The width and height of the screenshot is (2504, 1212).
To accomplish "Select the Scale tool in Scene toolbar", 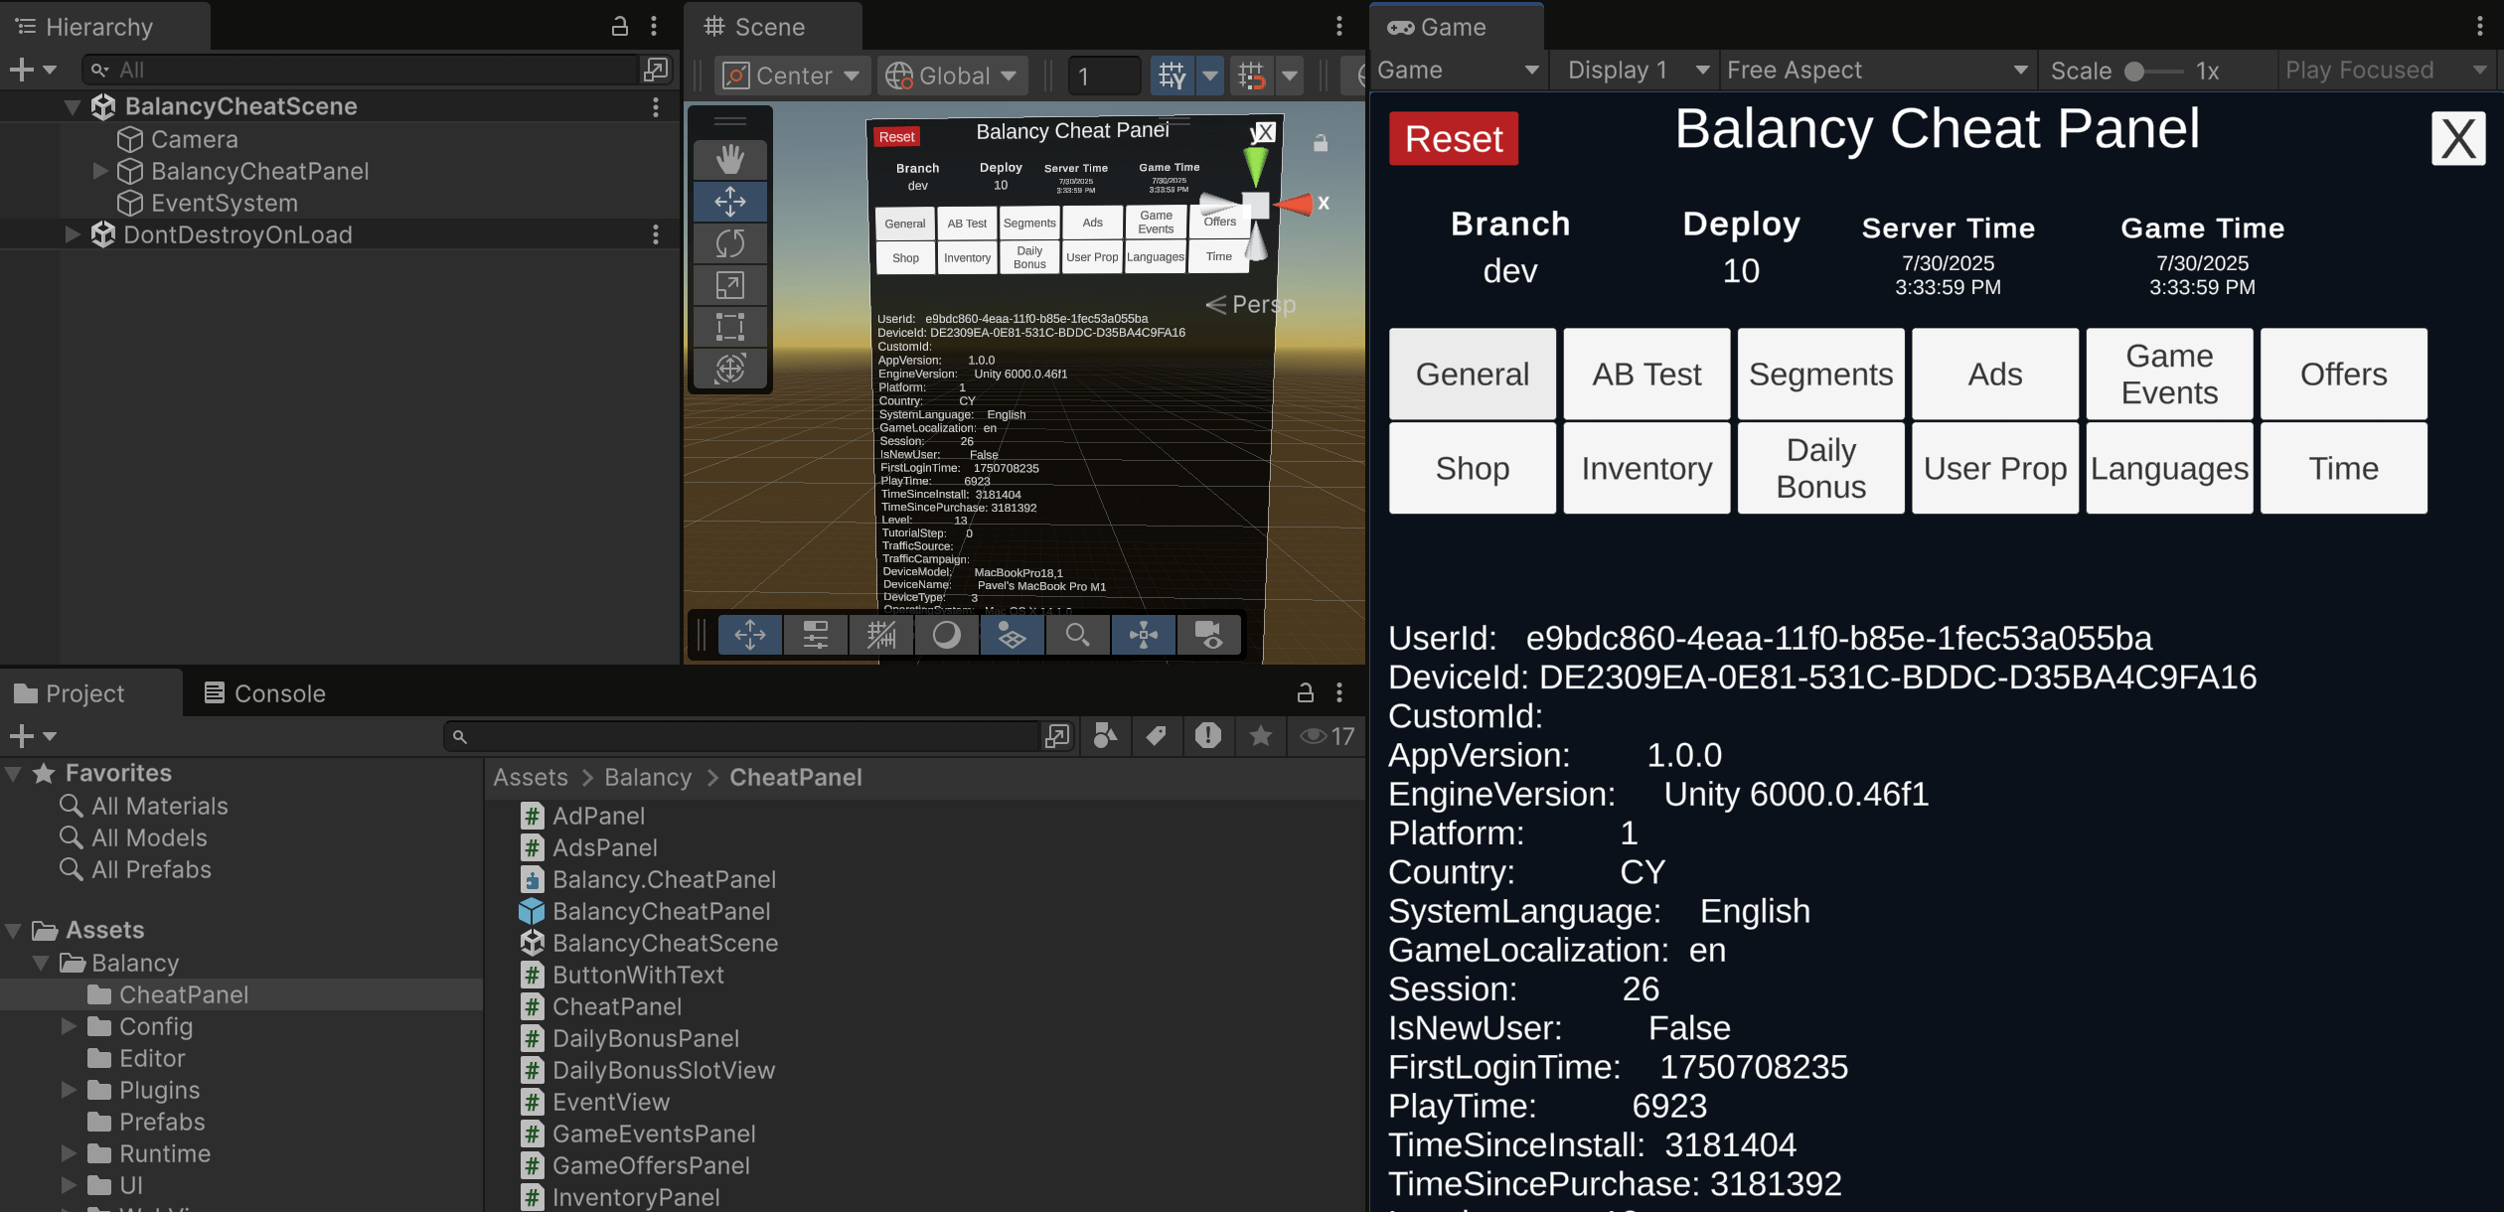I will click(x=729, y=285).
